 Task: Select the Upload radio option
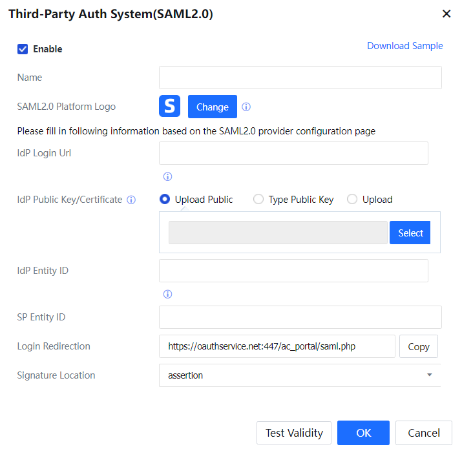(x=352, y=200)
